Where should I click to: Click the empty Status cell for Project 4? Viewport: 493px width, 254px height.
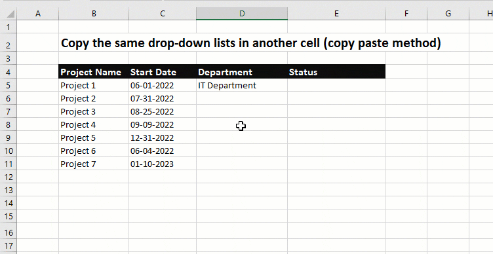(336, 124)
